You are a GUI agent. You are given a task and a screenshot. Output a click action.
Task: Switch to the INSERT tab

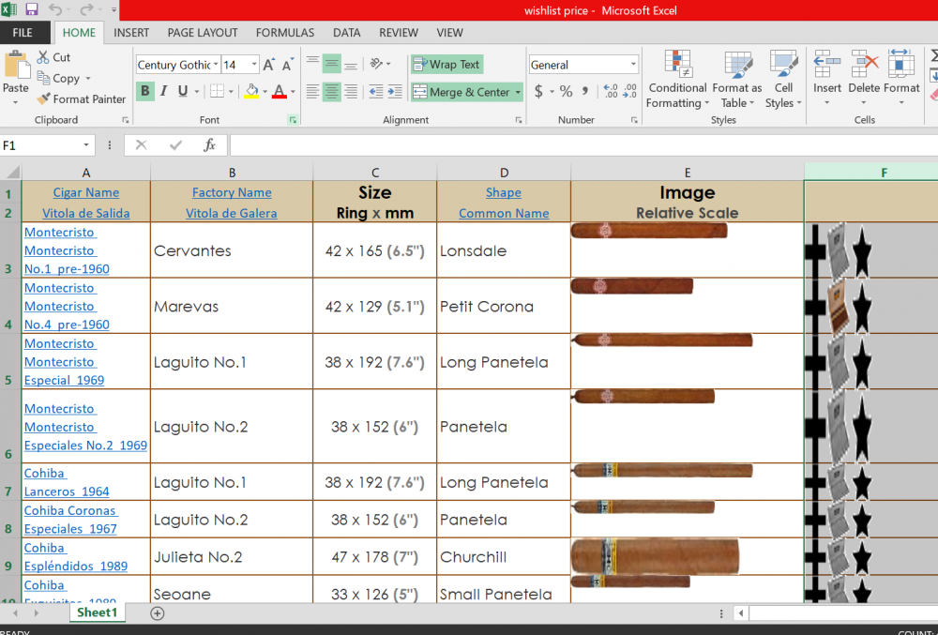(131, 32)
